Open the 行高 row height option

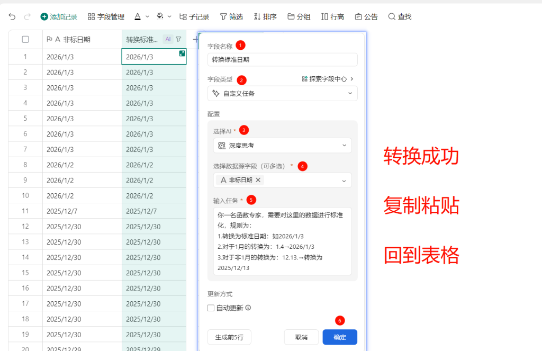click(x=332, y=16)
